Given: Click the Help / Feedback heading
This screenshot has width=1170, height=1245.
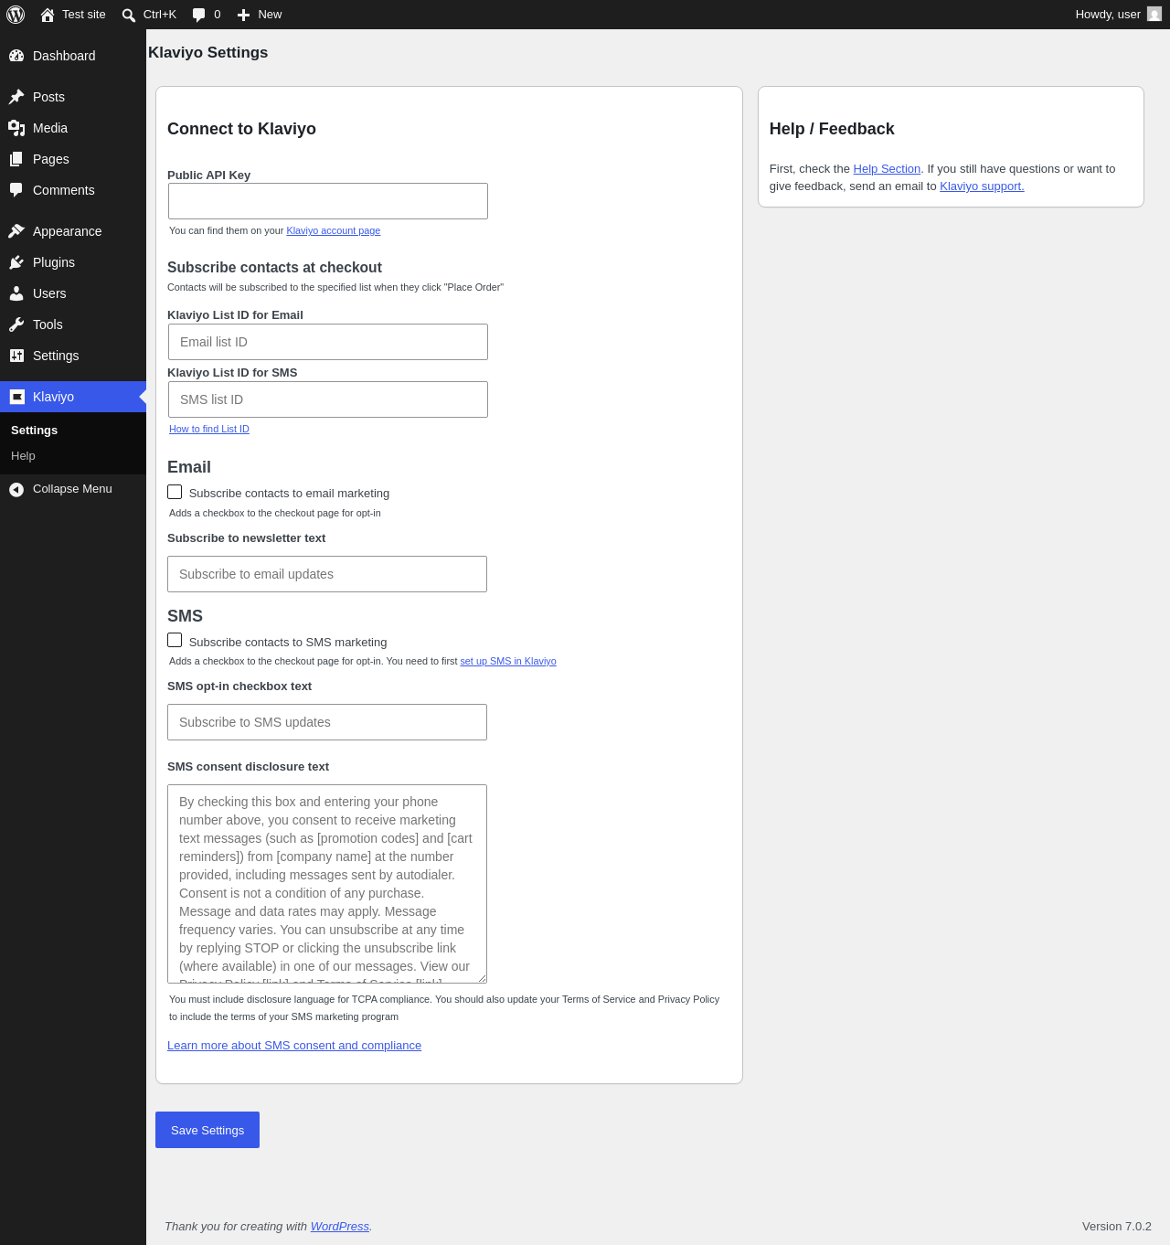Looking at the screenshot, I should [832, 129].
